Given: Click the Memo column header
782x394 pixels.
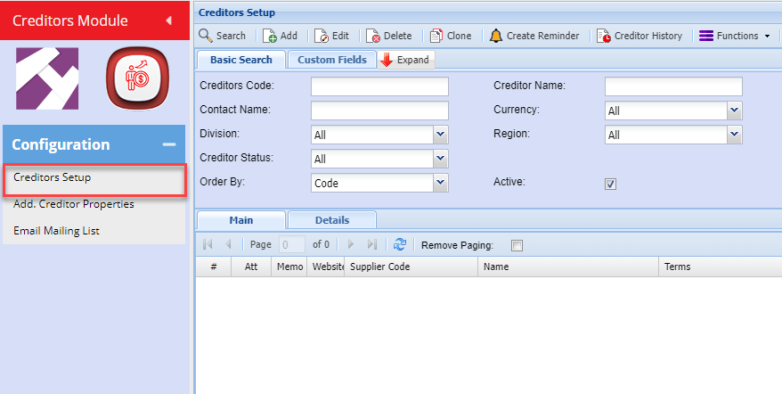Looking at the screenshot, I should [x=289, y=267].
